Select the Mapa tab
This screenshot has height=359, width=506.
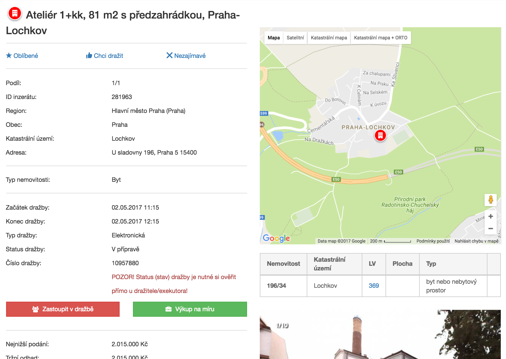pyautogui.click(x=274, y=38)
